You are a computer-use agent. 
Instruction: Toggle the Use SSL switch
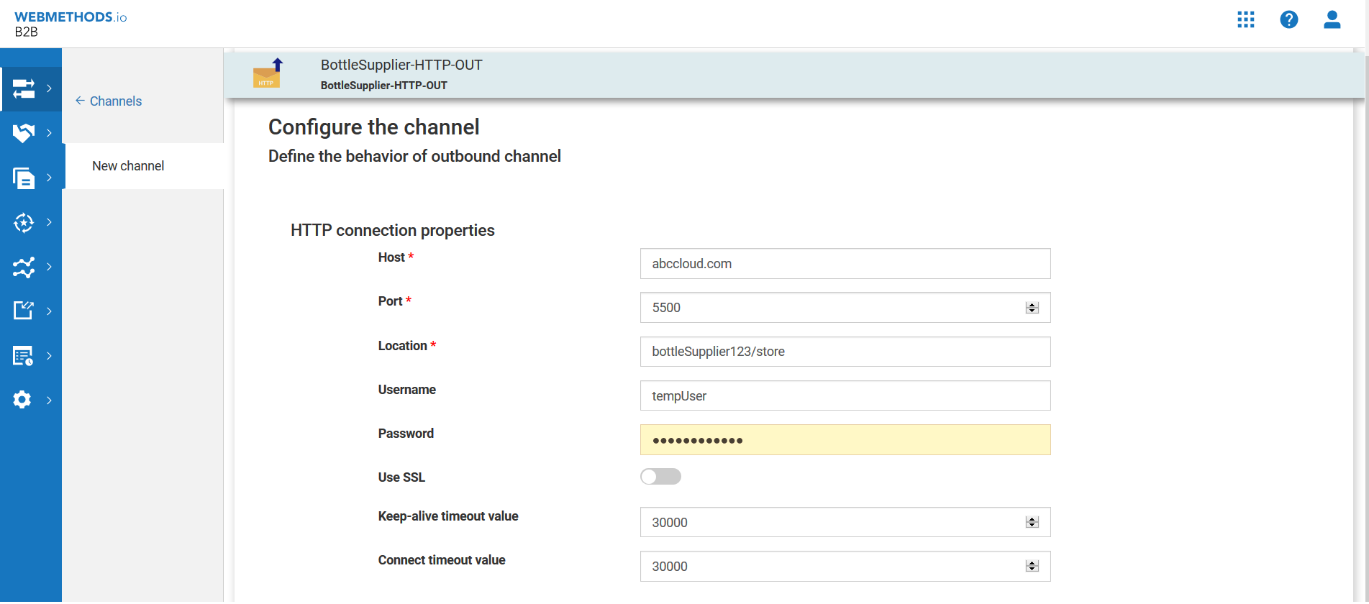click(x=660, y=477)
